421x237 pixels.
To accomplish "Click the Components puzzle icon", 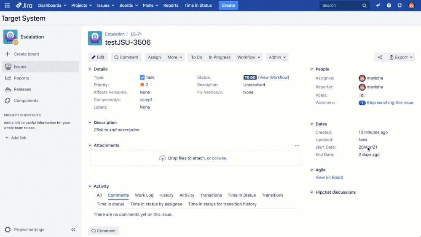I will pos(8,101).
